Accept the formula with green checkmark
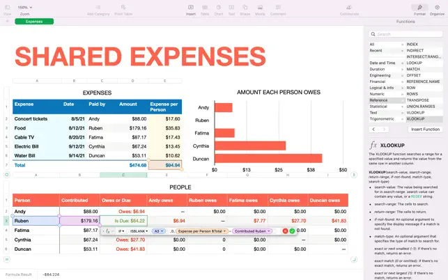 (x=292, y=231)
